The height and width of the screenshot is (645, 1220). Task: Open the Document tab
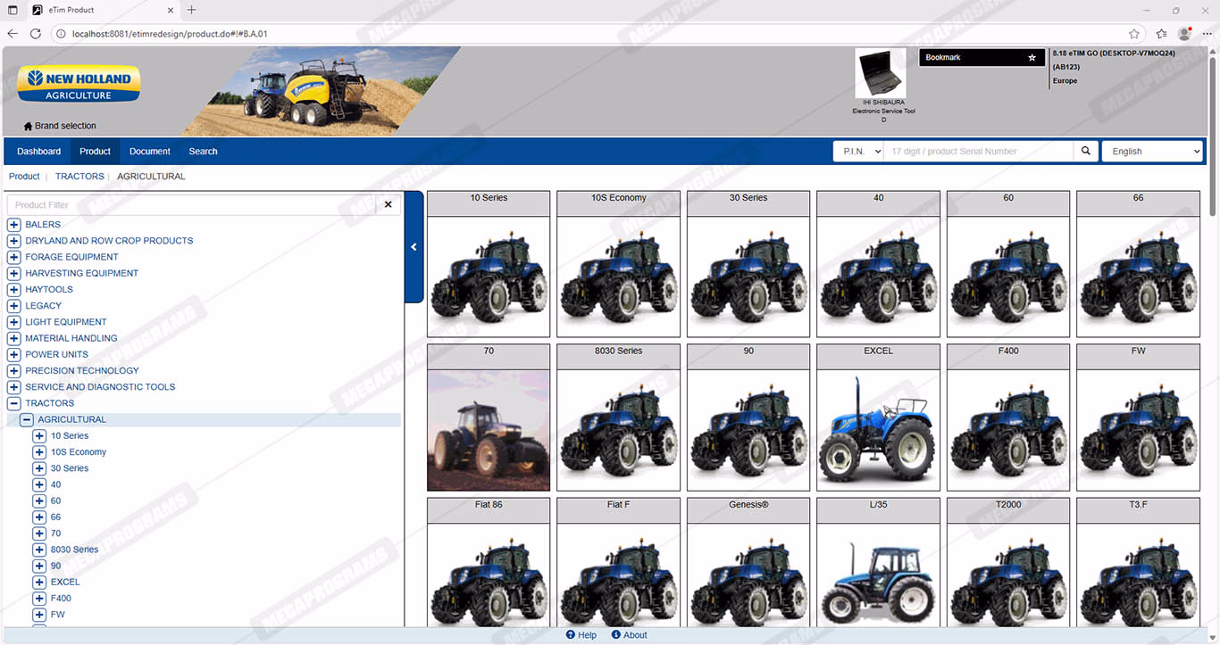point(149,152)
